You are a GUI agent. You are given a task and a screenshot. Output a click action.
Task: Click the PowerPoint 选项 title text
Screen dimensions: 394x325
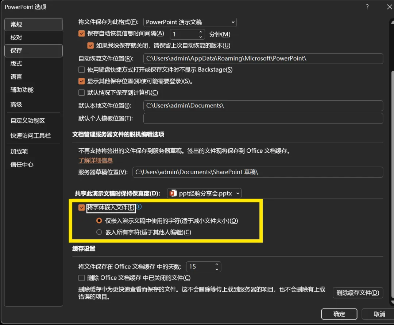(26, 7)
